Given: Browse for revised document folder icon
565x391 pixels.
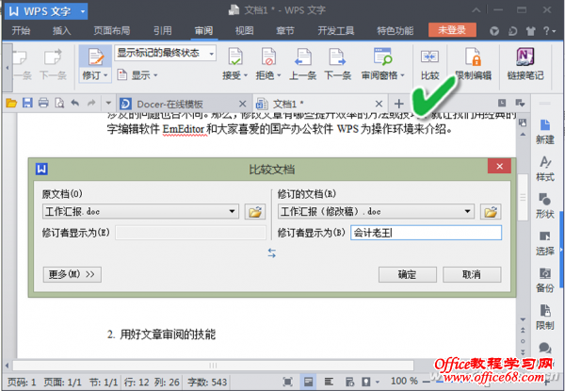Looking at the screenshot, I should [x=491, y=212].
